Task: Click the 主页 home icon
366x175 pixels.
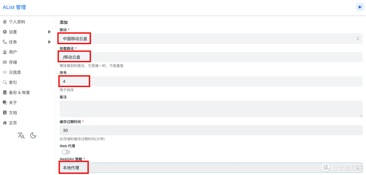Action: point(5,123)
